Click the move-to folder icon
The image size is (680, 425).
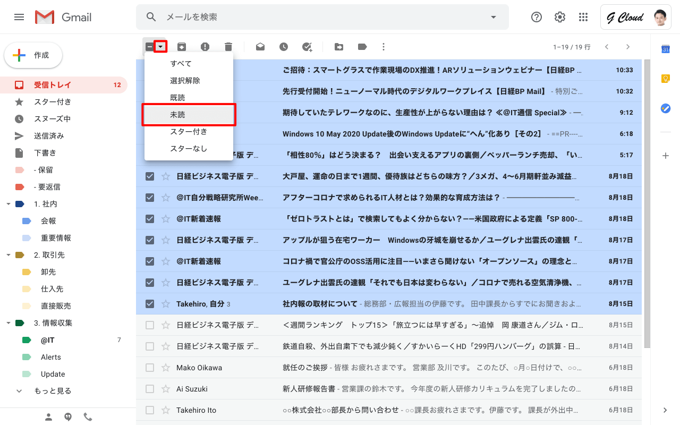coord(339,47)
